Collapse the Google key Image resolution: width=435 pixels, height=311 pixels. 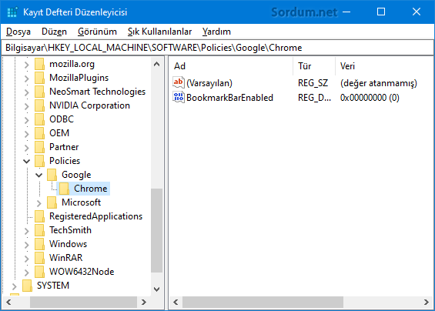pos(38,176)
